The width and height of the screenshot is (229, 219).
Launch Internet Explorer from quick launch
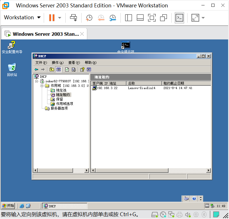click(x=22, y=206)
